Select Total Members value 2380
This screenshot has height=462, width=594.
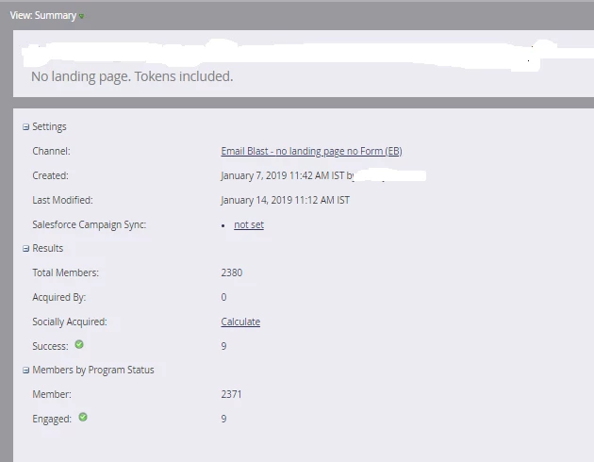click(231, 272)
